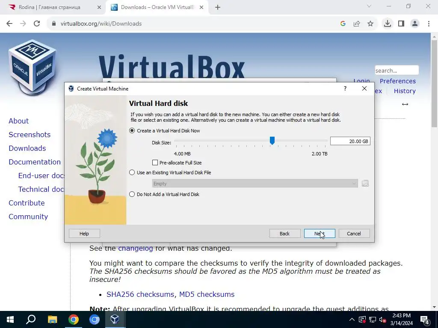
Task: Click the muted volume tray icon
Action: [x=383, y=319]
